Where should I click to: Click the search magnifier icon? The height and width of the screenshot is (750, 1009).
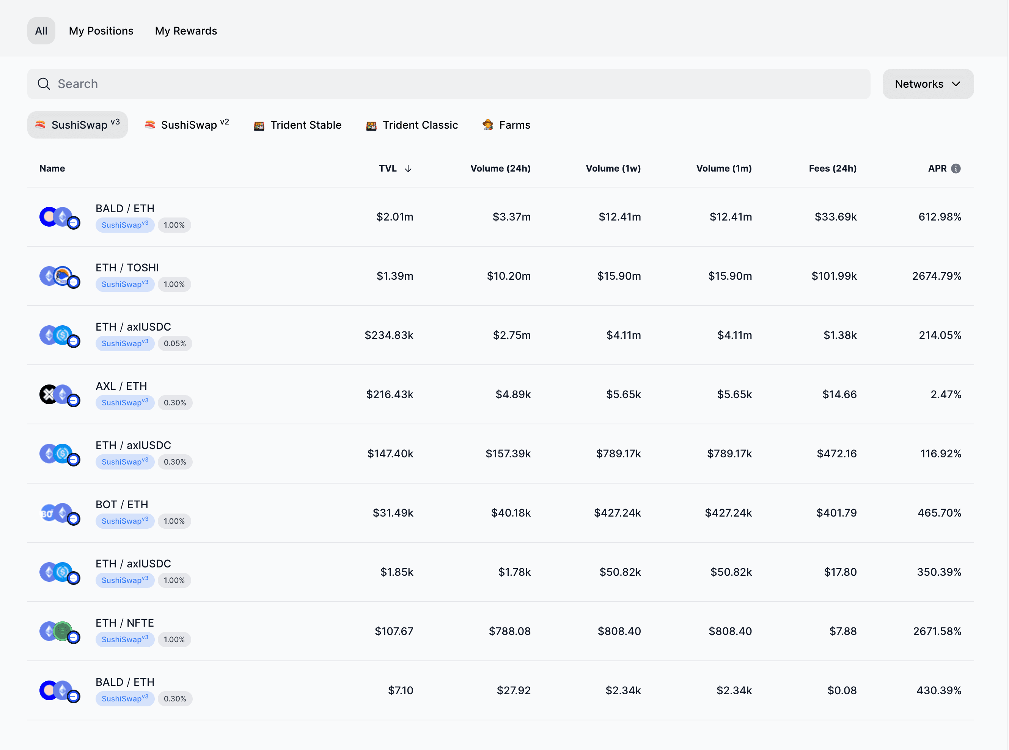(44, 84)
